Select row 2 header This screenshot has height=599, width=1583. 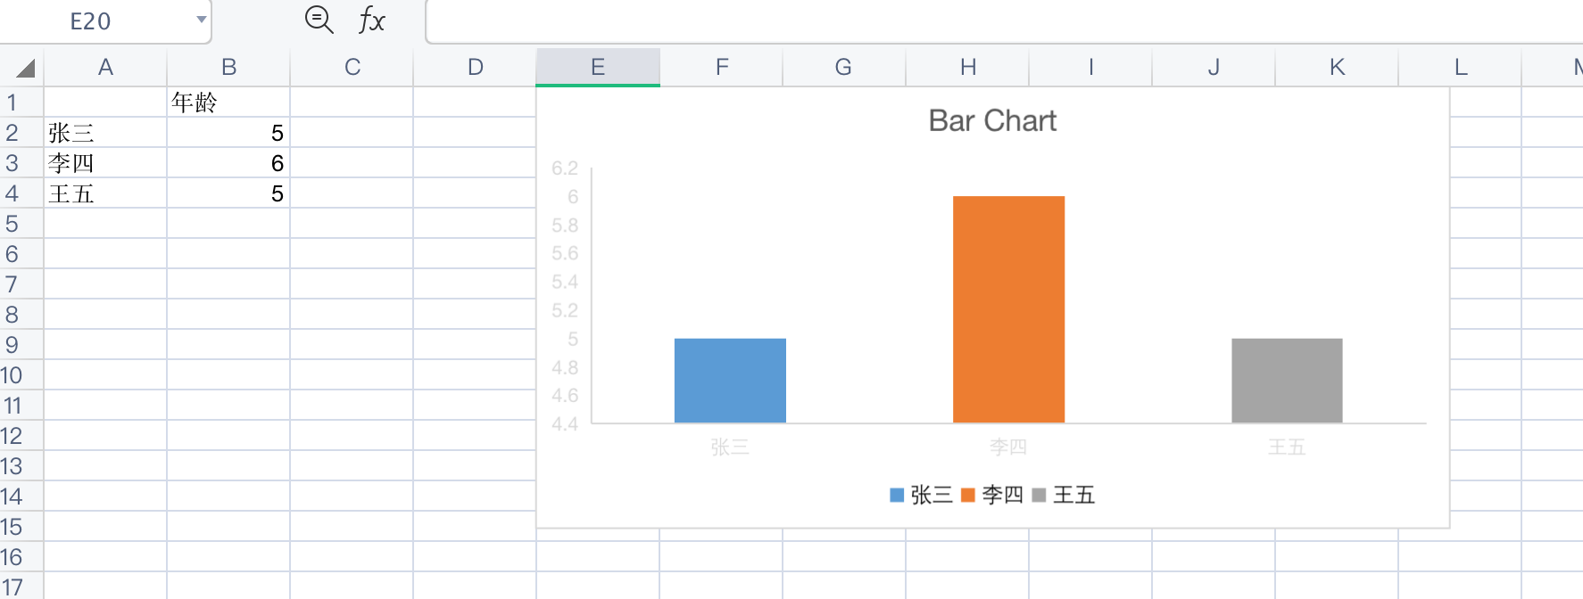pos(21,133)
